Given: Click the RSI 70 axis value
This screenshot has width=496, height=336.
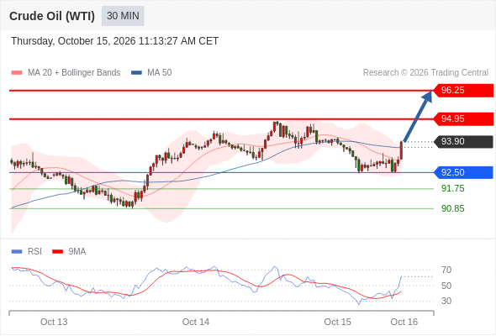Looking at the screenshot, I should tap(446, 270).
